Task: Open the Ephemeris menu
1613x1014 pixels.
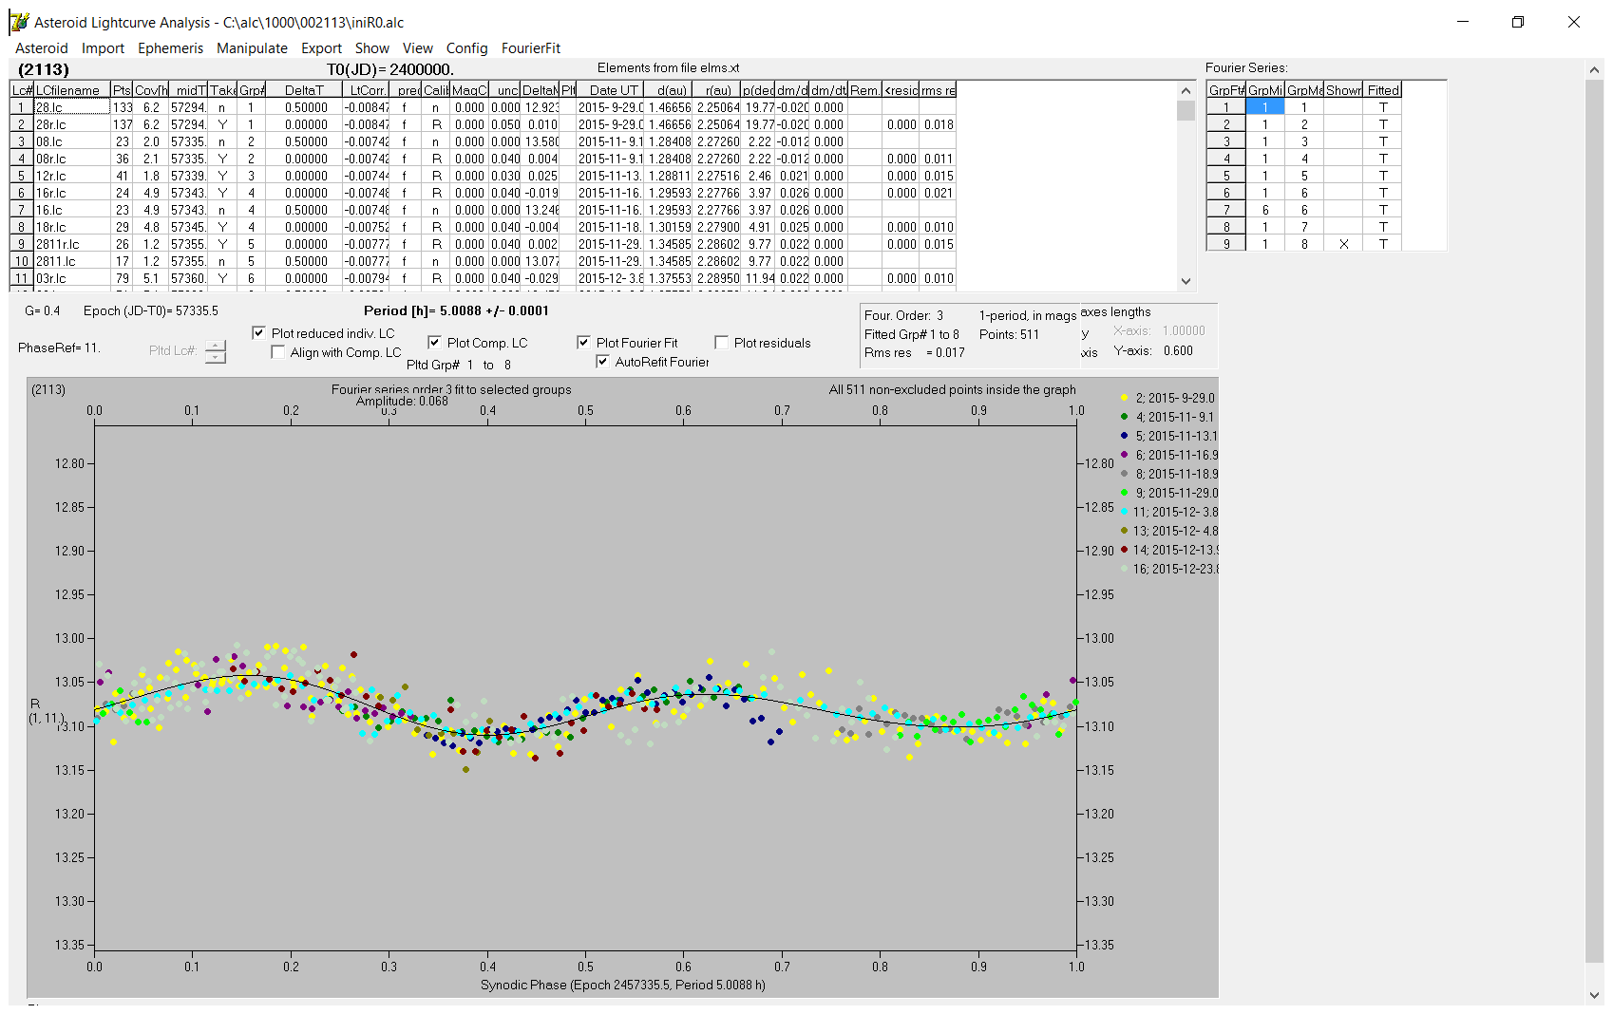Action: [x=170, y=48]
